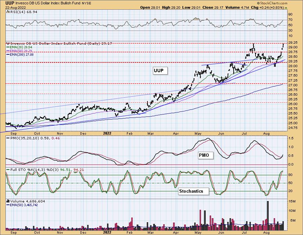The height and width of the screenshot is (235, 303).
Task: Click the volume EMA(50) 3,465,742 label
Action: click(x=24, y=205)
